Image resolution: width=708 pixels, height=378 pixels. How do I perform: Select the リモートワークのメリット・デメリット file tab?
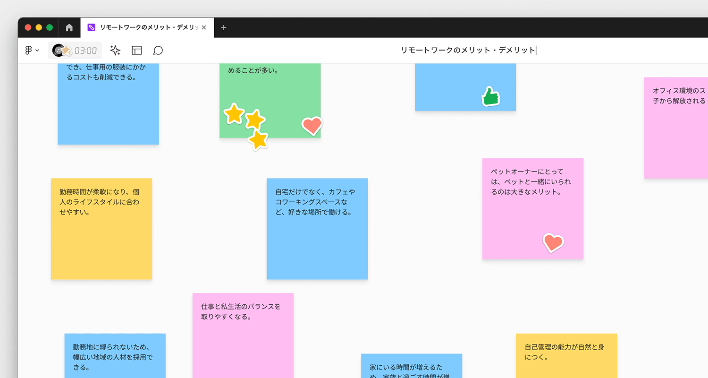tap(144, 27)
